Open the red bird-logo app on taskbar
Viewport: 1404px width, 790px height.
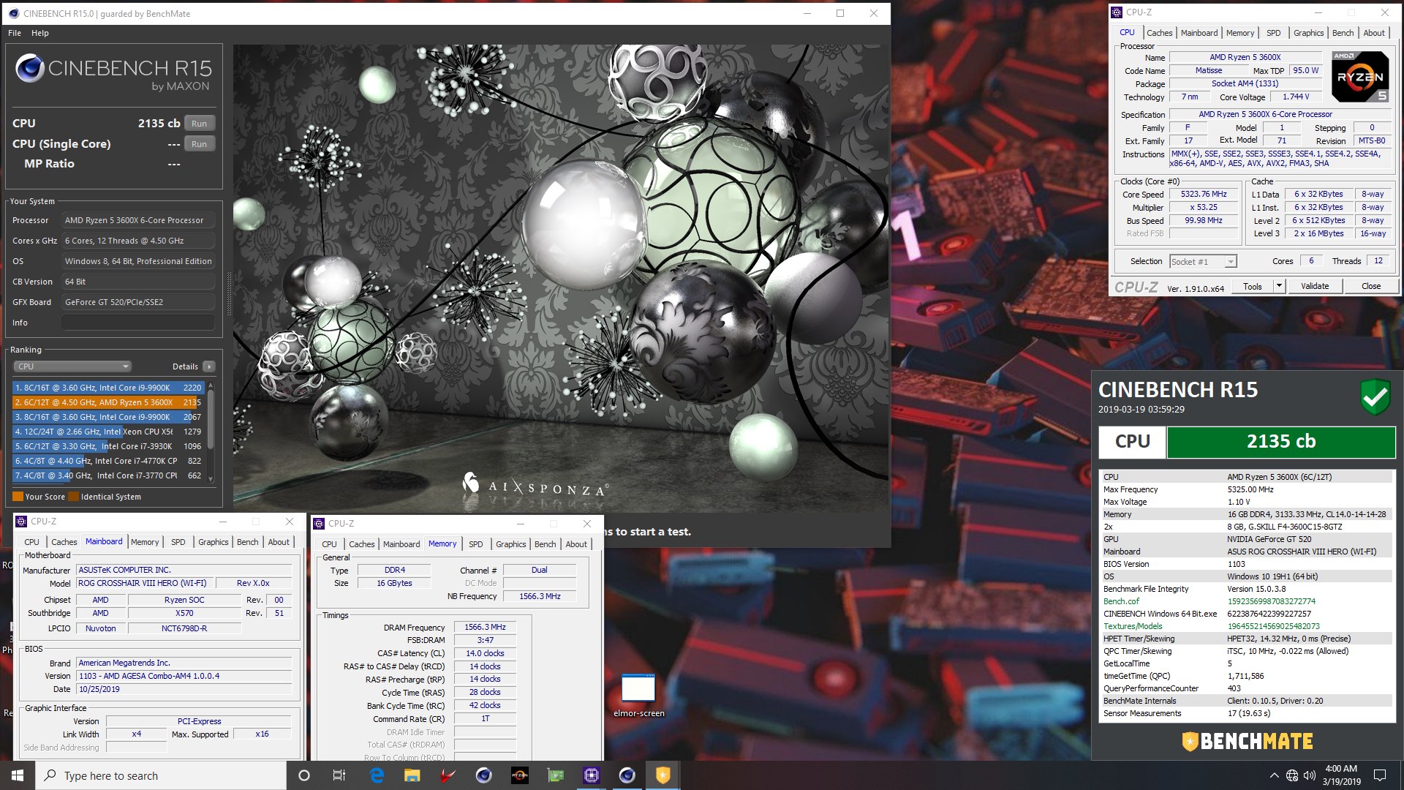click(448, 775)
